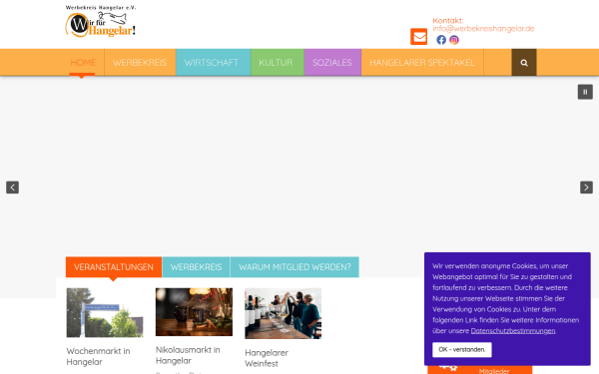Go to previous slide arrow
Image resolution: width=599 pixels, height=374 pixels.
12,187
